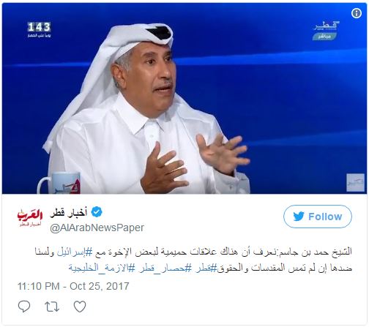The width and height of the screenshot is (369, 327).
Task: Click the blue verified badge
Action: 97,212
